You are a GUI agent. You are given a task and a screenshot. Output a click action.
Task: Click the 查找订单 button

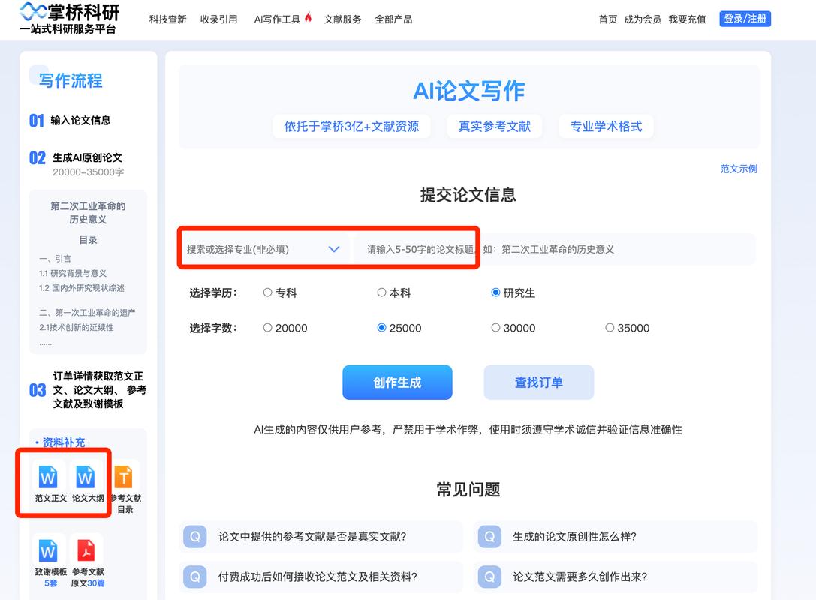538,382
